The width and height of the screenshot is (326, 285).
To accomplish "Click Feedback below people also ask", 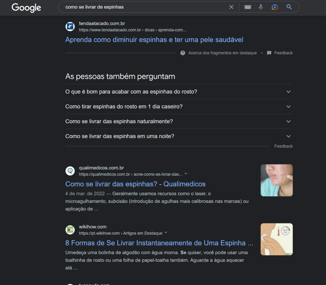I will (283, 146).
